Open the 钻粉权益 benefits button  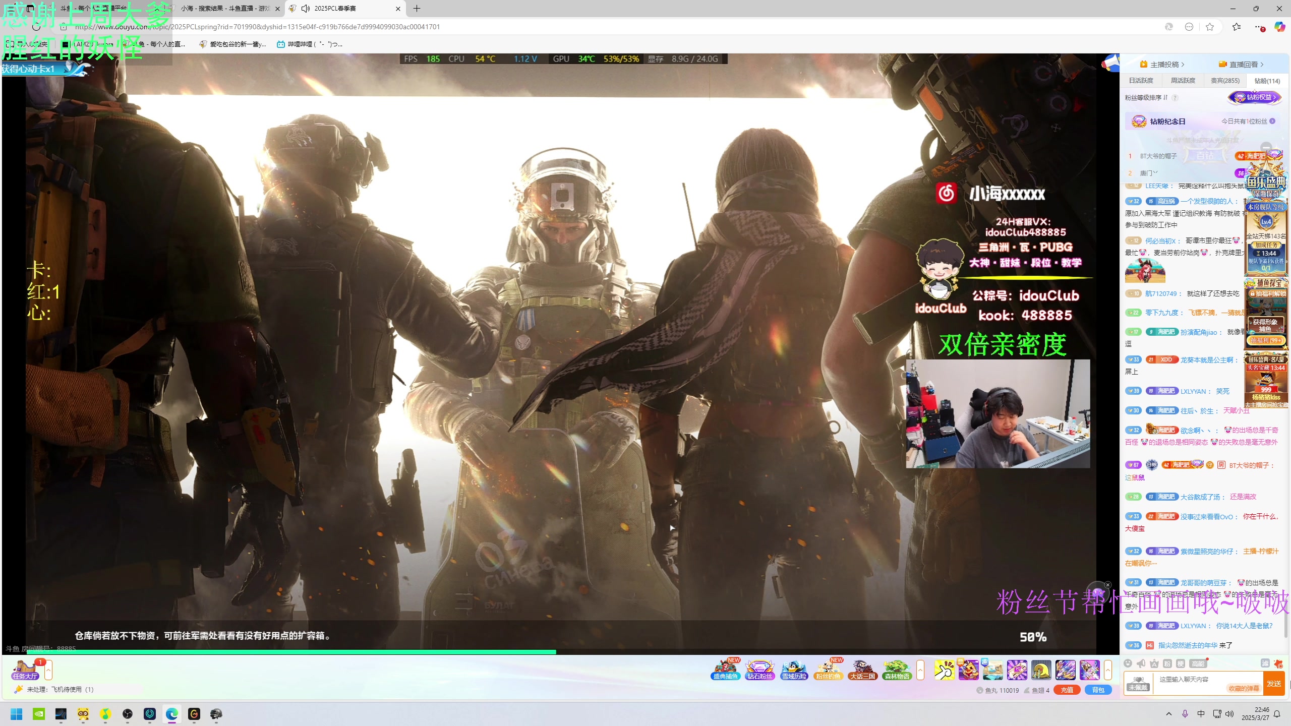click(x=1255, y=97)
